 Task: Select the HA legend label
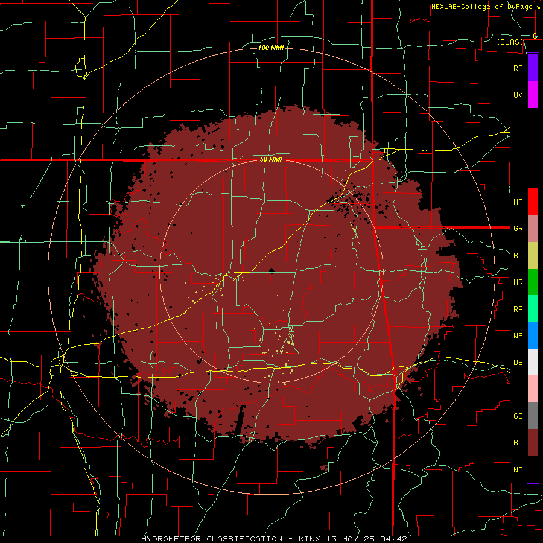(518, 202)
